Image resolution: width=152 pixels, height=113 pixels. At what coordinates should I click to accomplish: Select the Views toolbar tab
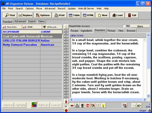(x=41, y=21)
